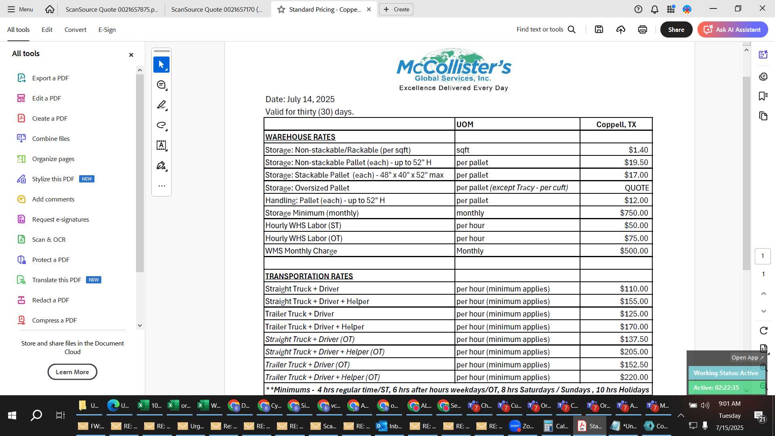Go to next page chevron

(763, 311)
